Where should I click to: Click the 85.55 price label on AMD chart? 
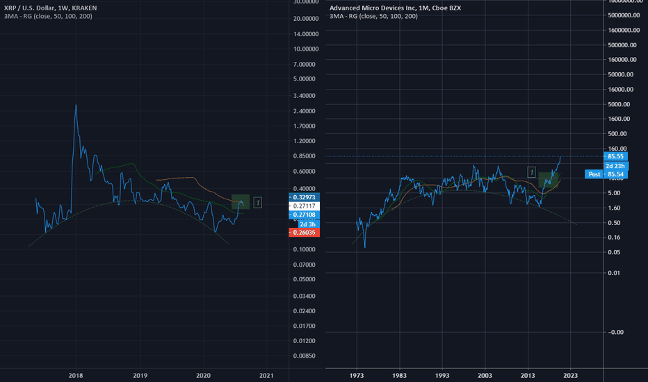pos(615,156)
